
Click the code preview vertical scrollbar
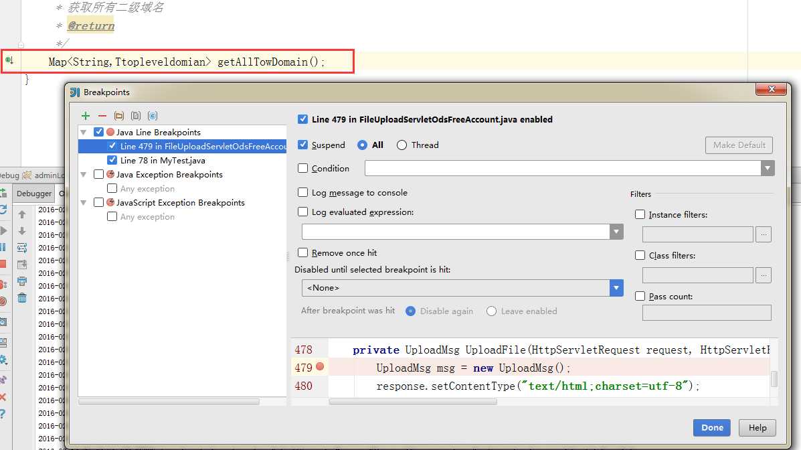click(774, 379)
